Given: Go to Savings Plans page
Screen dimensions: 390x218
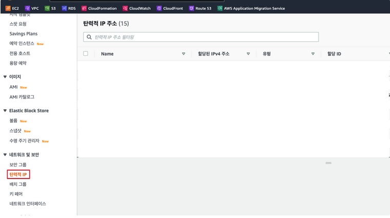Looking at the screenshot, I should tap(23, 34).
